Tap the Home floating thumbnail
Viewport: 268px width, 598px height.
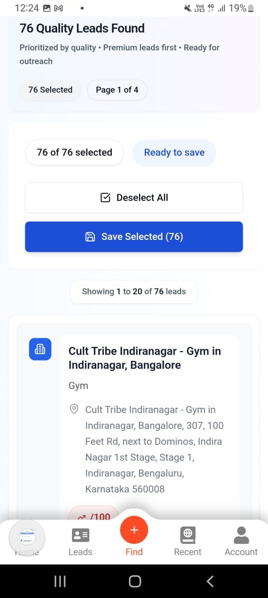point(27,537)
